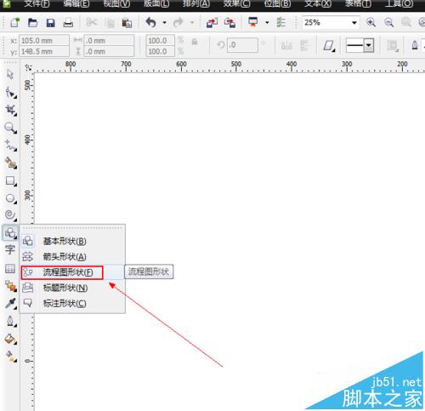Select the Zoom tool in toolbox
The image size is (425, 411).
click(x=11, y=128)
